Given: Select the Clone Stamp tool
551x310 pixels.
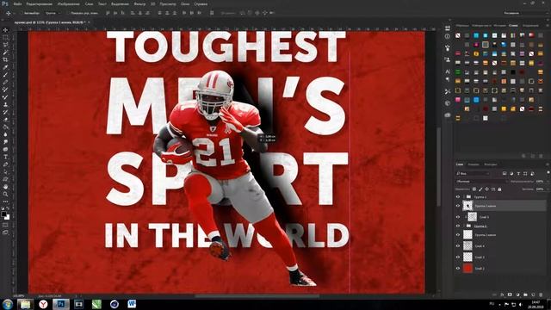Looking at the screenshot, I should point(5,104).
